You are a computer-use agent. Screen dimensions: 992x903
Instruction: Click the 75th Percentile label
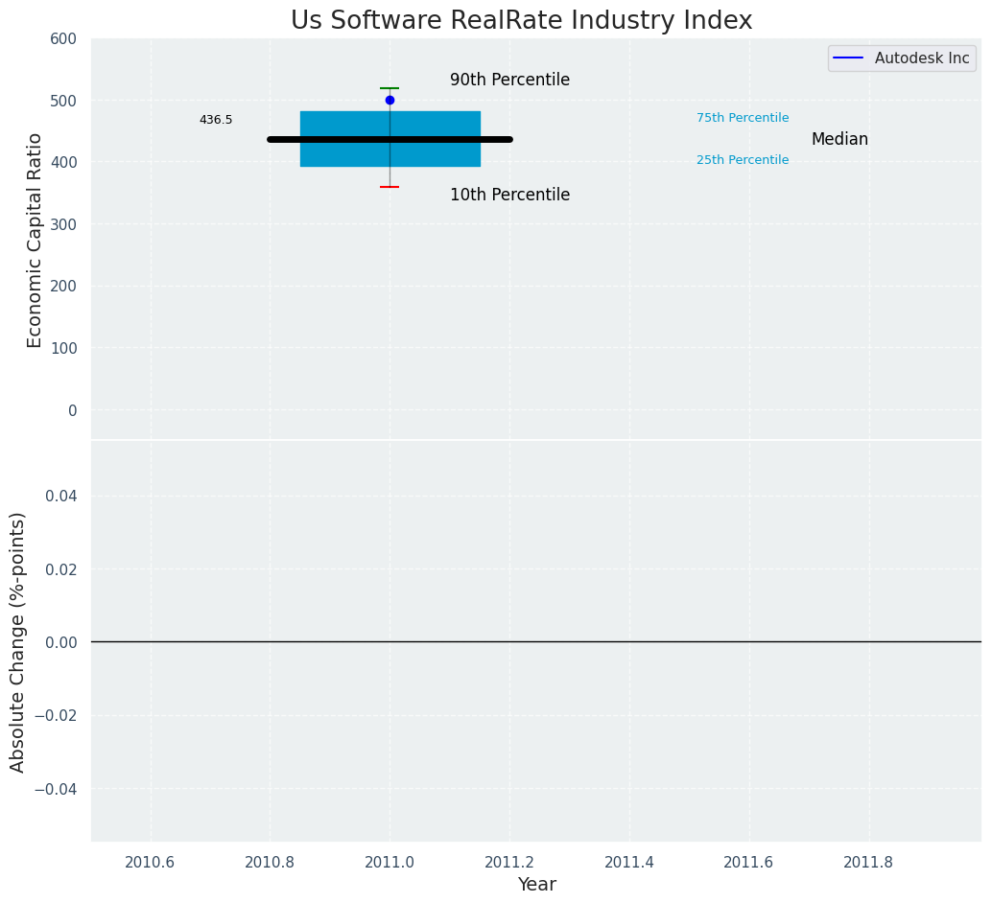point(743,118)
